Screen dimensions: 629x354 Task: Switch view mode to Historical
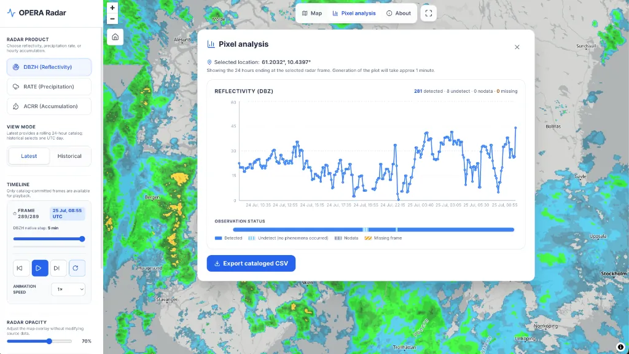pos(69,156)
